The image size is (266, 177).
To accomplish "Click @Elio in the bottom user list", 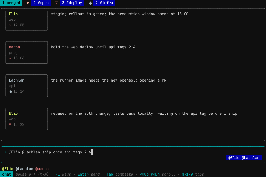I will 8,169.
